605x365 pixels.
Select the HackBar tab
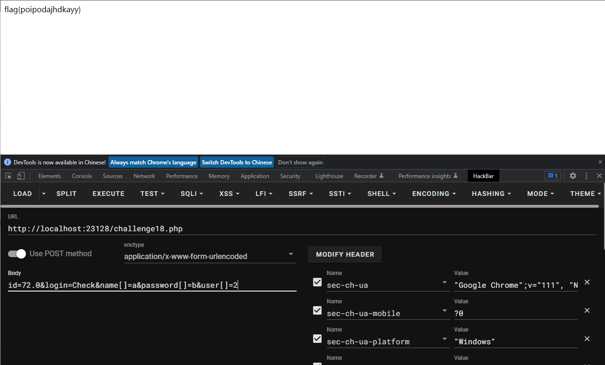[483, 176]
